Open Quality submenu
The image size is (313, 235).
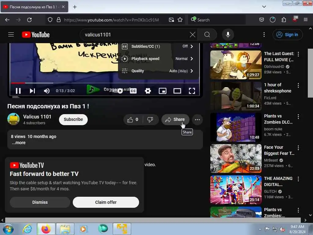159,71
